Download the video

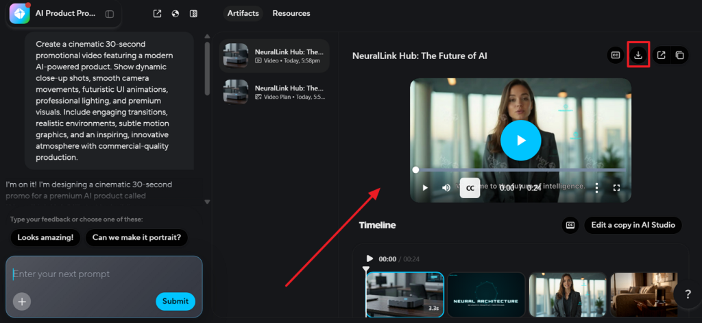tap(638, 55)
